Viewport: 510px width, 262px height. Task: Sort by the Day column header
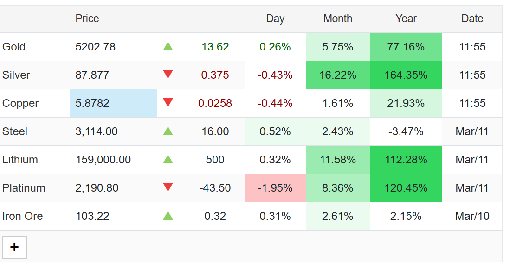tap(275, 19)
